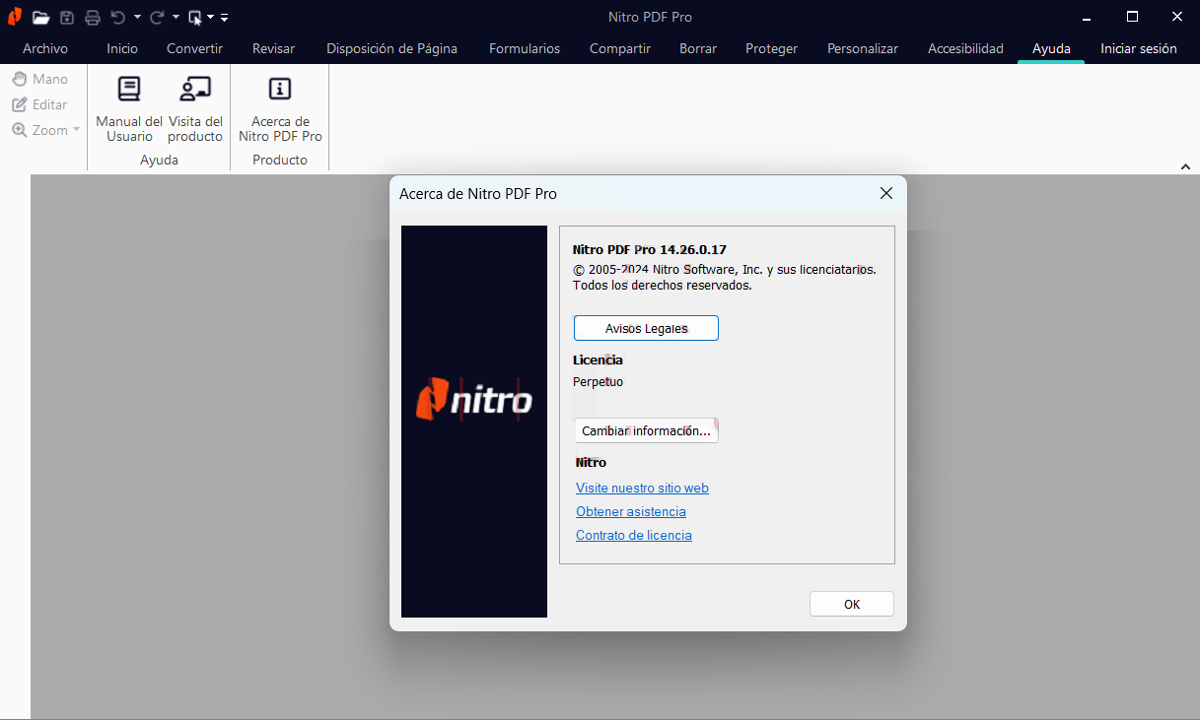1200x720 pixels.
Task: Click the Avisos Legales button
Action: click(x=646, y=328)
